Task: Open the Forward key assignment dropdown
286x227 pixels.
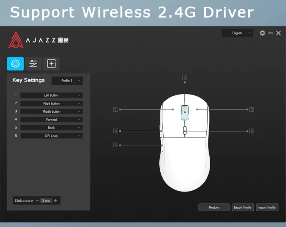Action: [x=51, y=120]
